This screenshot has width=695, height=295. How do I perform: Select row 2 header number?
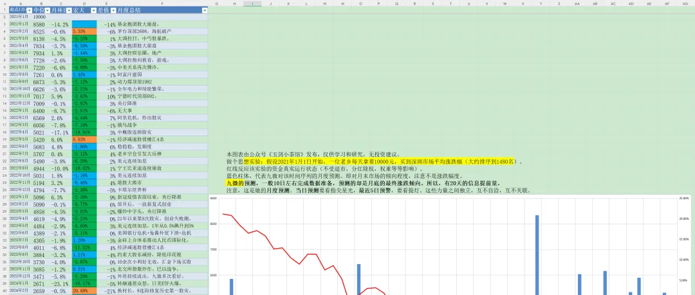click(x=5, y=17)
